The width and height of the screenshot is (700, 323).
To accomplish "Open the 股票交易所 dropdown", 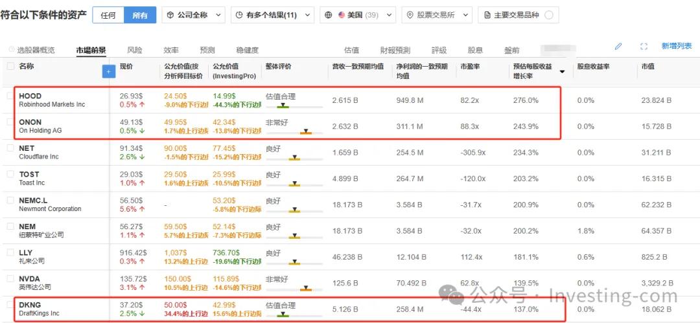I will pyautogui.click(x=437, y=15).
